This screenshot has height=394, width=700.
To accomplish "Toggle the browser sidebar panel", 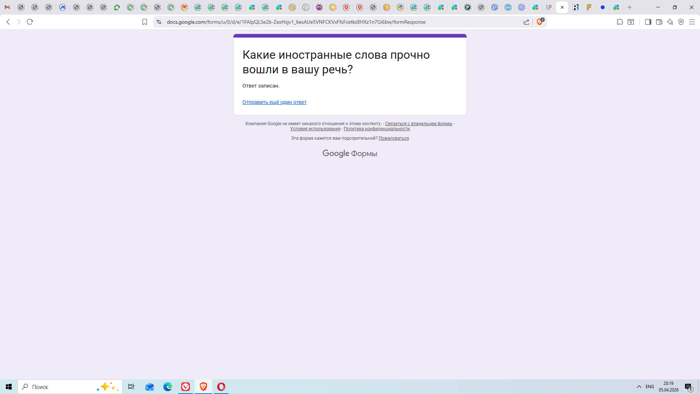I will click(648, 22).
